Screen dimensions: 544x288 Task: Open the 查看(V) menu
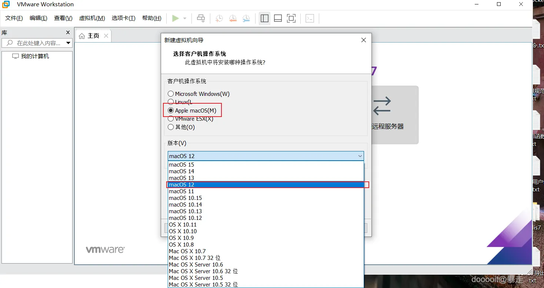[x=63, y=18]
